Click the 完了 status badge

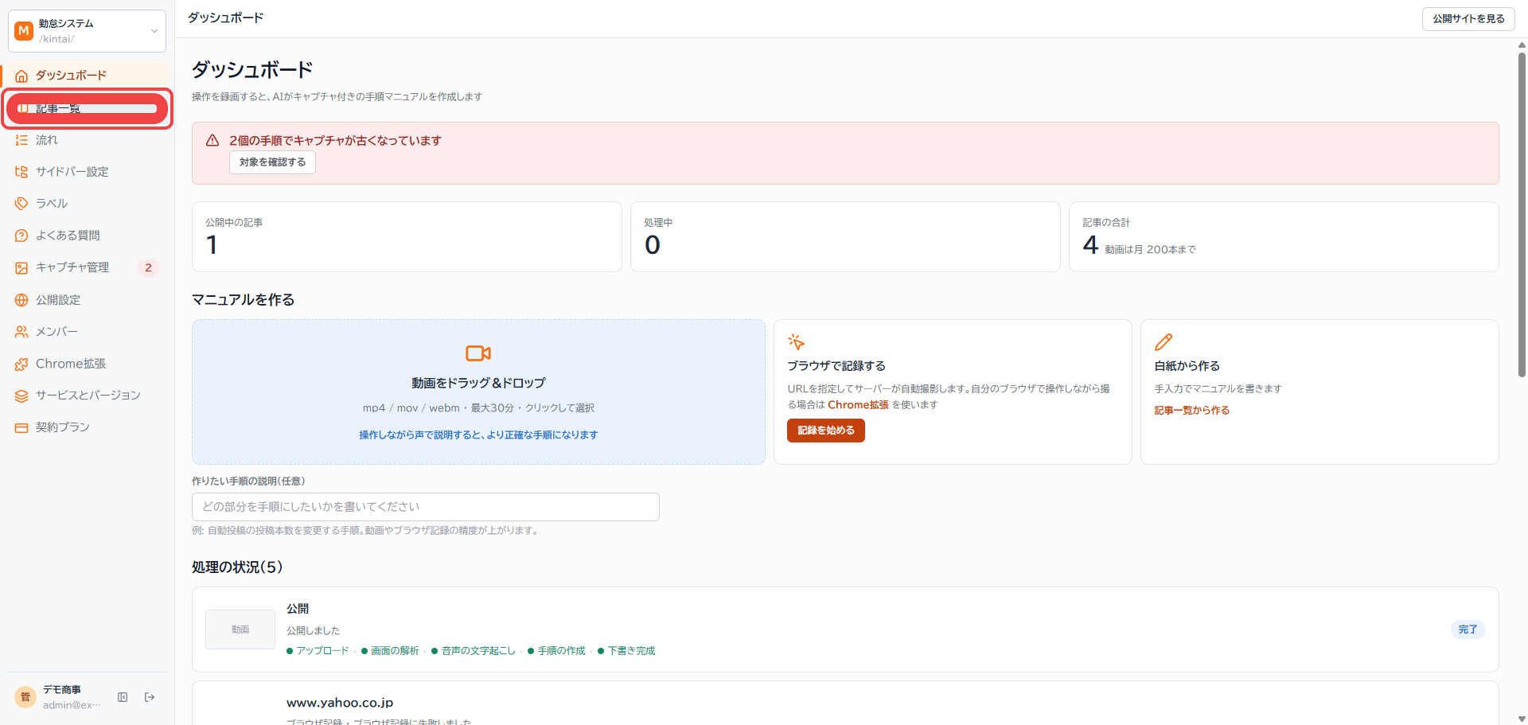(1468, 630)
